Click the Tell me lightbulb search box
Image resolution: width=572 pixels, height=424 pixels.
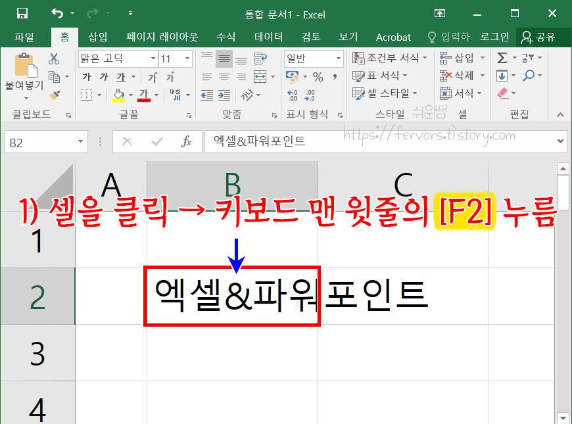pos(450,37)
